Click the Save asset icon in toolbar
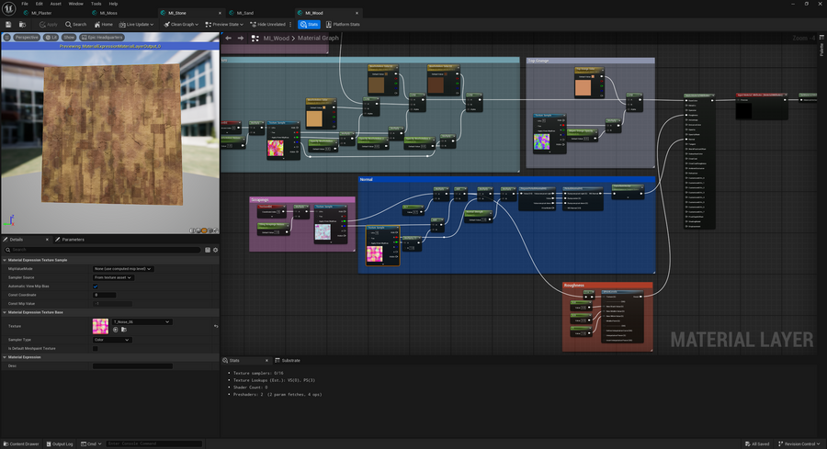The height and width of the screenshot is (449, 827). pyautogui.click(x=7, y=24)
